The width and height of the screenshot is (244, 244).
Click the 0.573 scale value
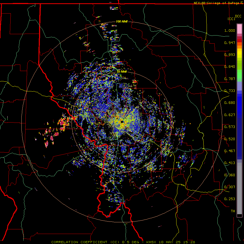point(230,127)
